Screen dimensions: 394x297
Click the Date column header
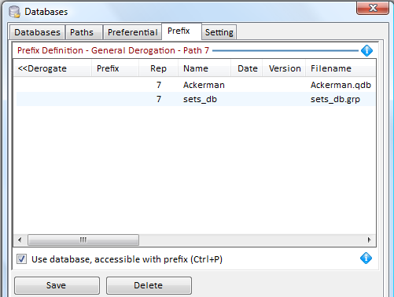pyautogui.click(x=247, y=68)
